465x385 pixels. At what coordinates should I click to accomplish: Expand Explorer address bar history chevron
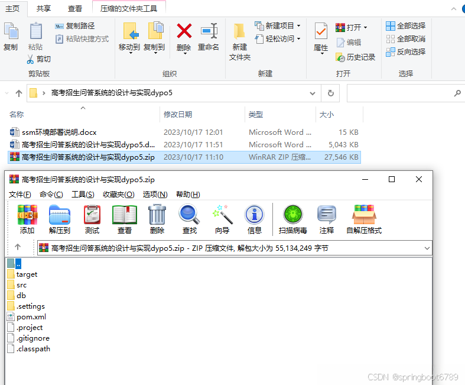[x=313, y=93]
